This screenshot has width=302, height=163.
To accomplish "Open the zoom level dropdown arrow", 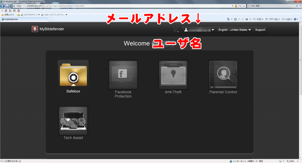I will tap(297, 161).
